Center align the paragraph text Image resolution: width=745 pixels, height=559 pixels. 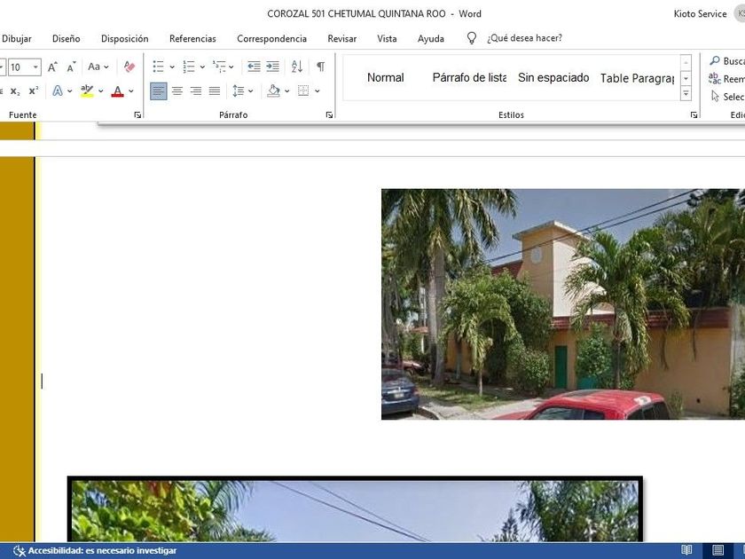tap(177, 91)
